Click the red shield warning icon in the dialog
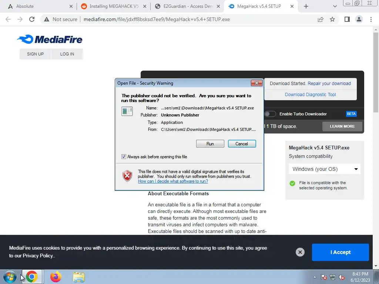The image size is (379, 284). coord(127,176)
